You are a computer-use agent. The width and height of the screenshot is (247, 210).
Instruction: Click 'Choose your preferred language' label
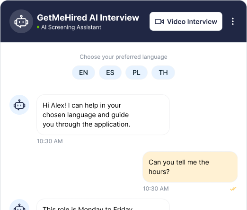[x=123, y=57]
